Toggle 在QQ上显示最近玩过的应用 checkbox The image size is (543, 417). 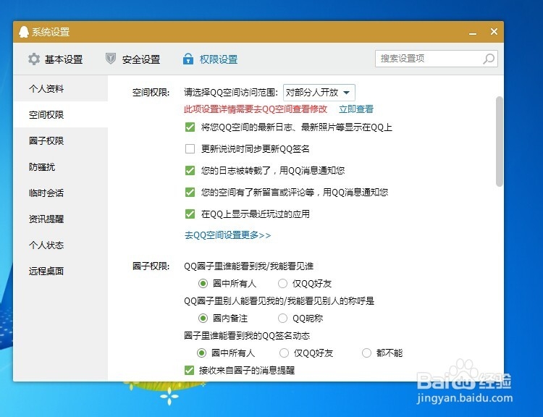pyautogui.click(x=190, y=214)
